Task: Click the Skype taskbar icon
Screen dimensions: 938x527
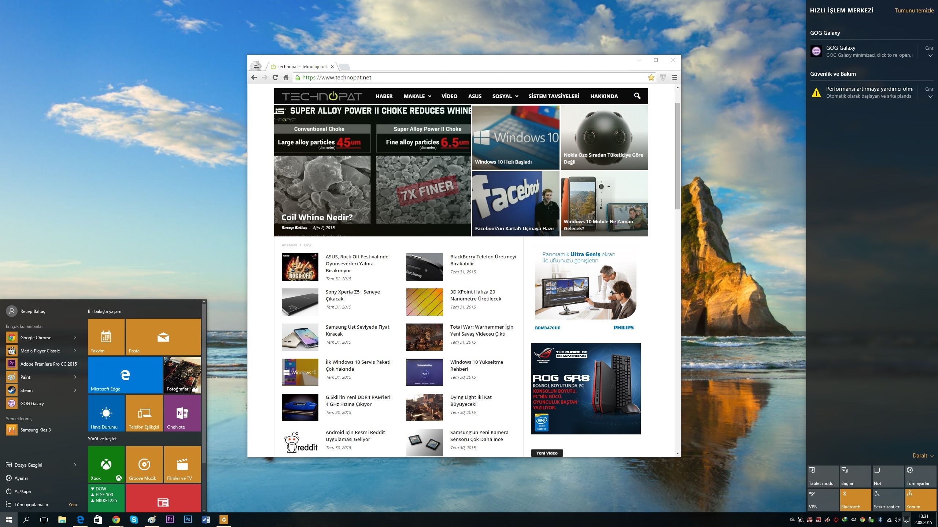Action: point(134,519)
